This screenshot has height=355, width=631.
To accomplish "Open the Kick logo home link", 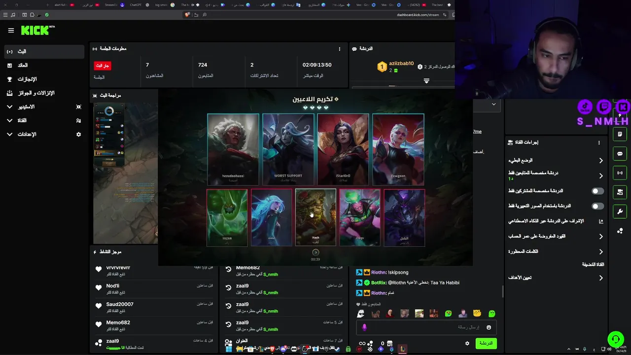I will (38, 30).
